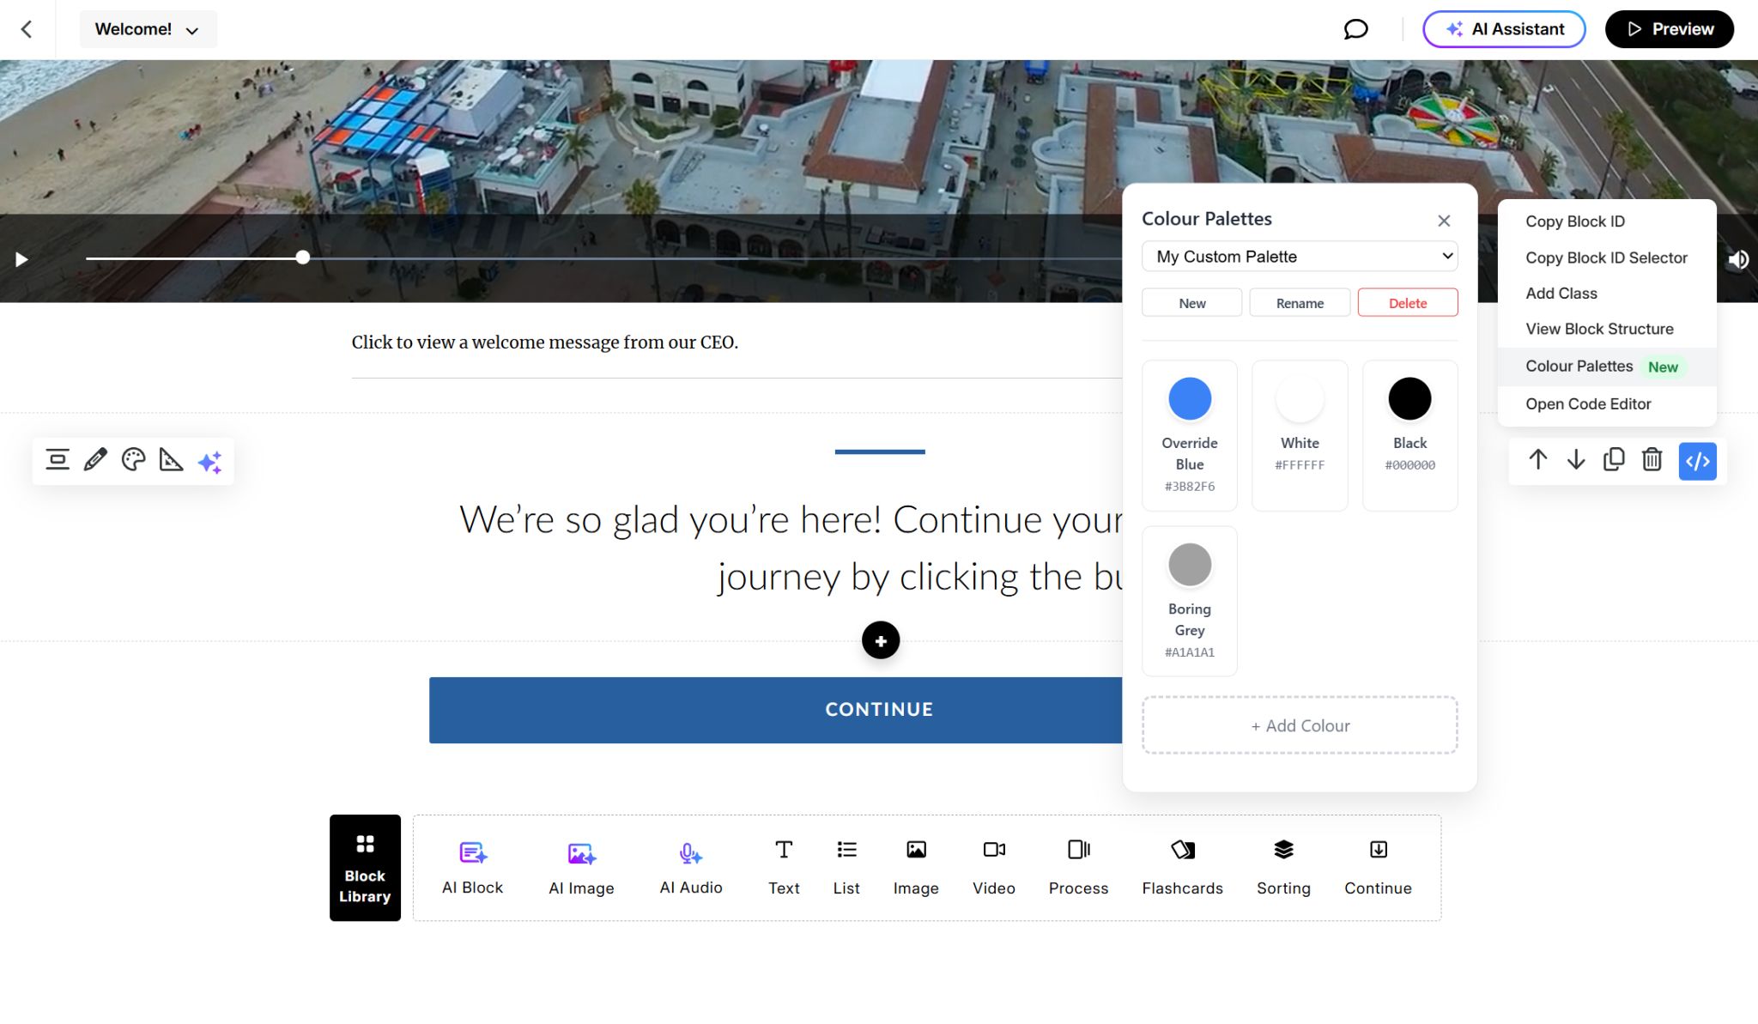This screenshot has width=1758, height=1024.
Task: Move block up with the arrow icon
Action: [x=1537, y=460]
